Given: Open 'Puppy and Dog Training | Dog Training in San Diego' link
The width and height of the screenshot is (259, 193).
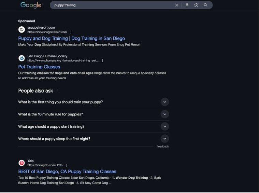Looking at the screenshot, I should pos(72,38).
